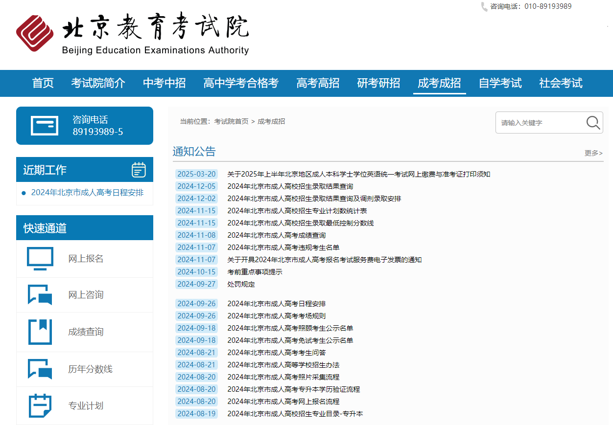Viewport: 613px width, 425px height.
Task: Click the bookmark icon for 成绩查询
Action: pos(40,332)
